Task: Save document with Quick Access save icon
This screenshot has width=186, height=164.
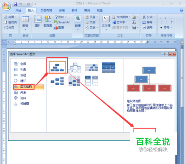Action: 16,4
